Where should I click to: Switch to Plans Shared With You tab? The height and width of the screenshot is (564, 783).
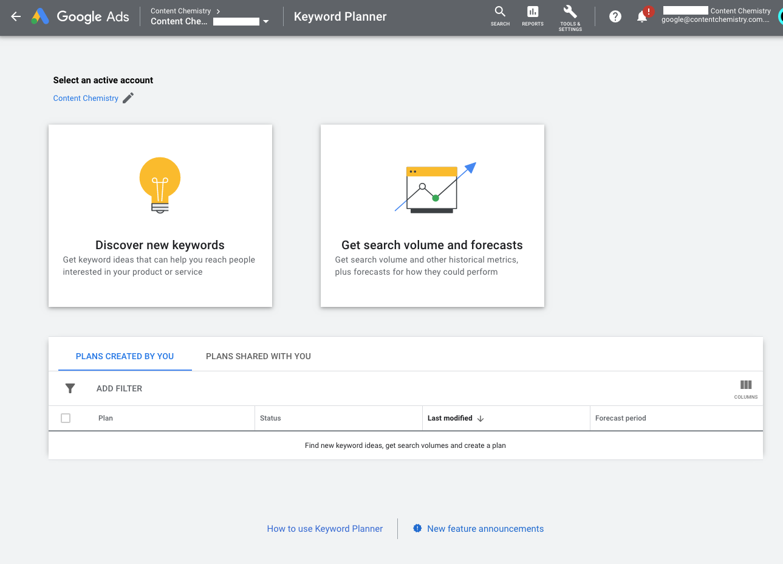tap(258, 356)
